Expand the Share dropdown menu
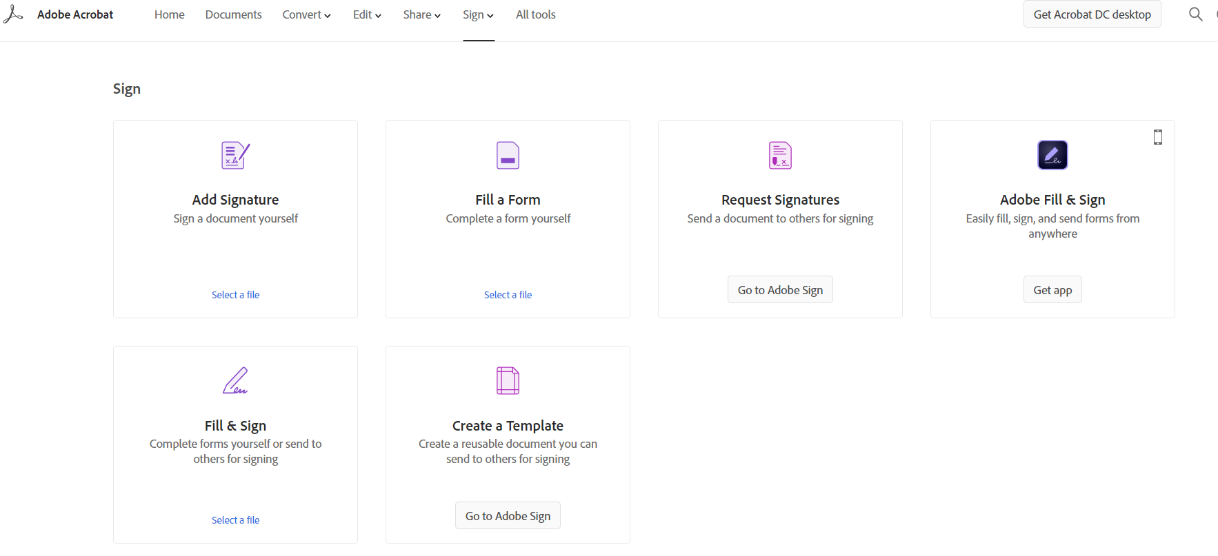The image size is (1218, 556). [421, 14]
